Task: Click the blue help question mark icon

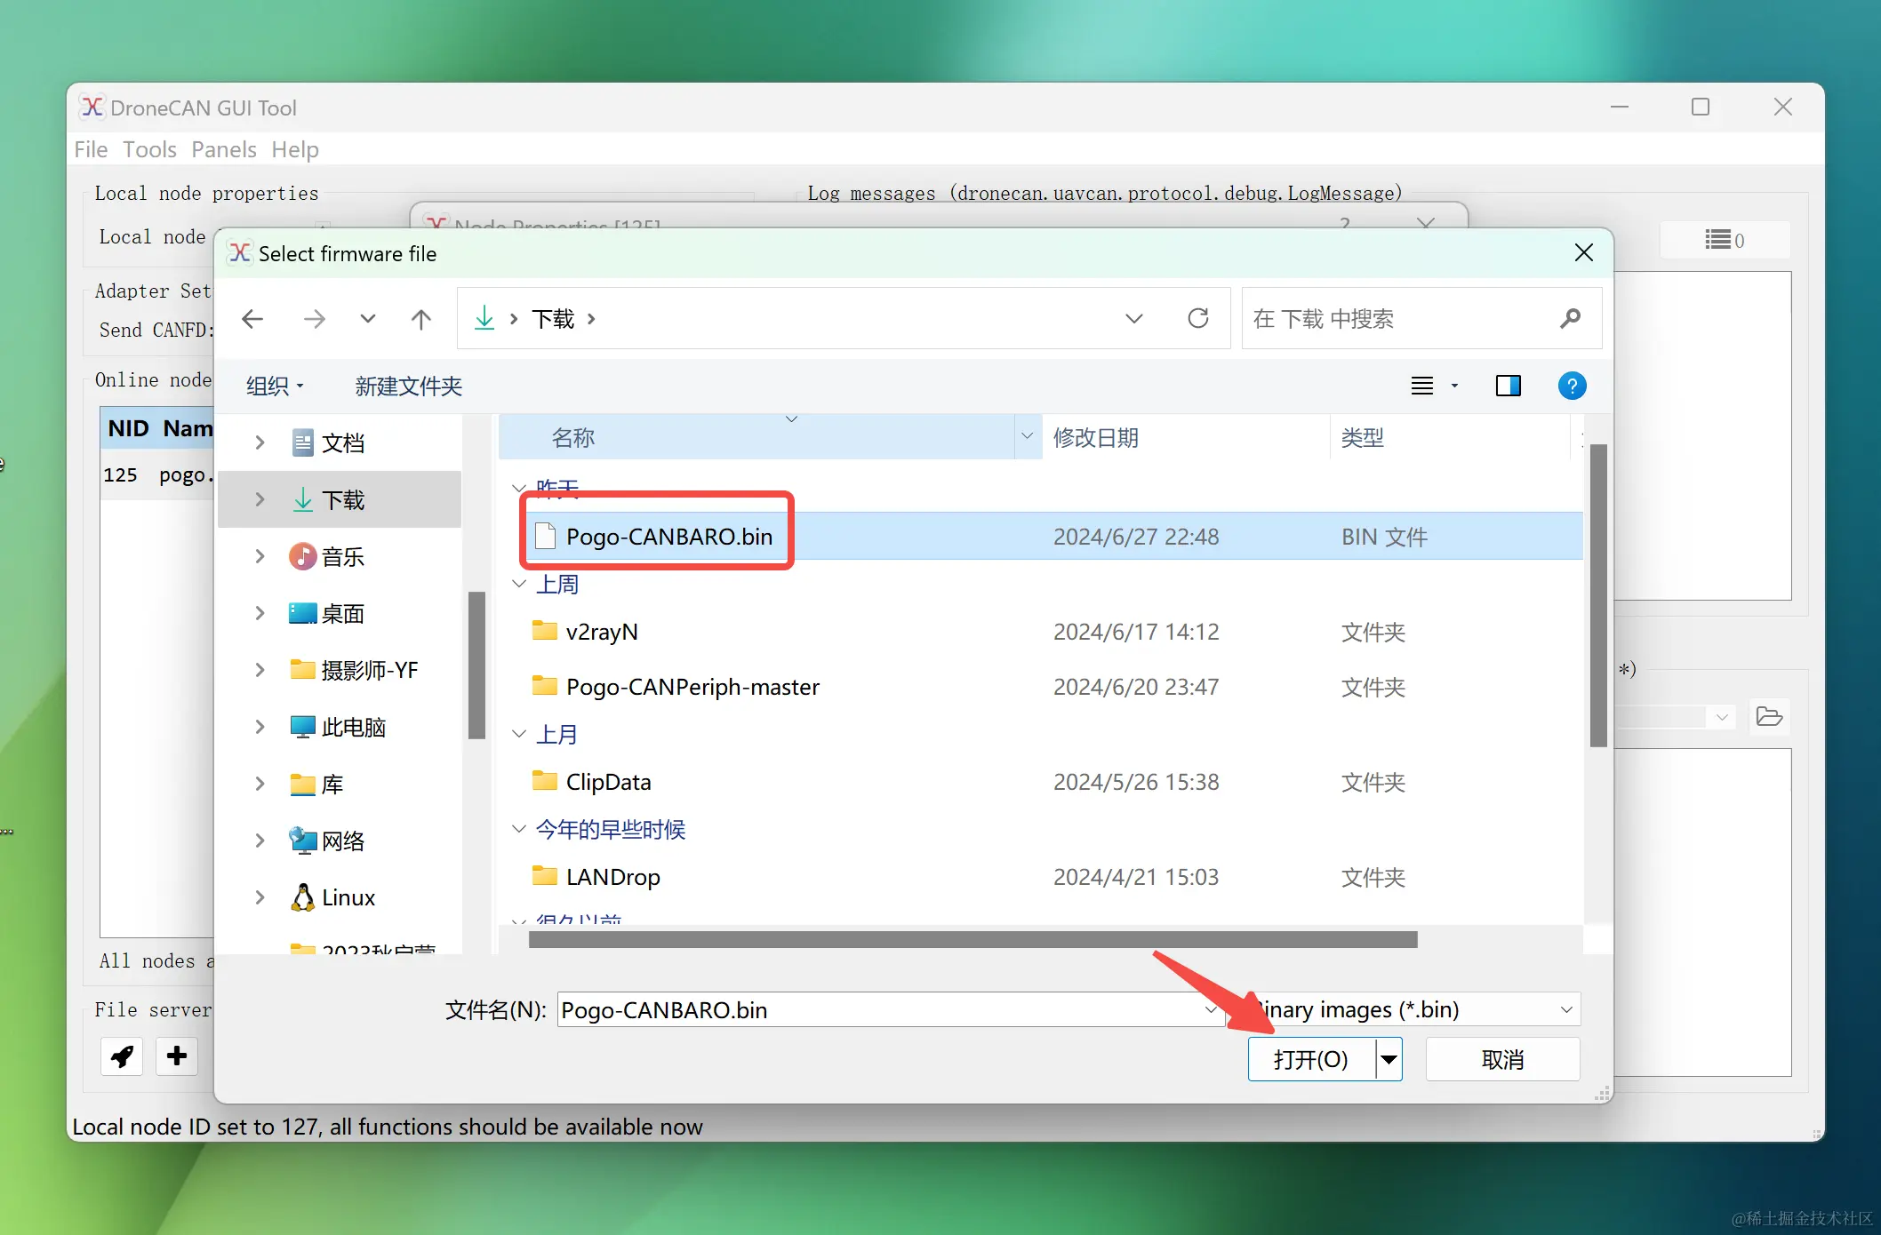Action: click(x=1572, y=386)
